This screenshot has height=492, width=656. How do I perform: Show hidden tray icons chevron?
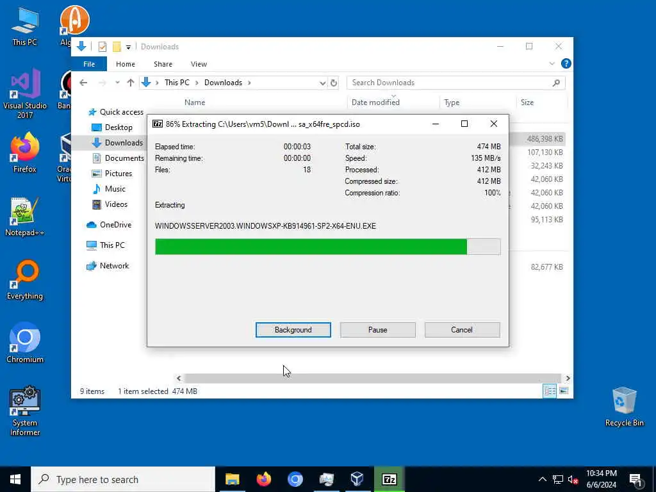coord(542,479)
